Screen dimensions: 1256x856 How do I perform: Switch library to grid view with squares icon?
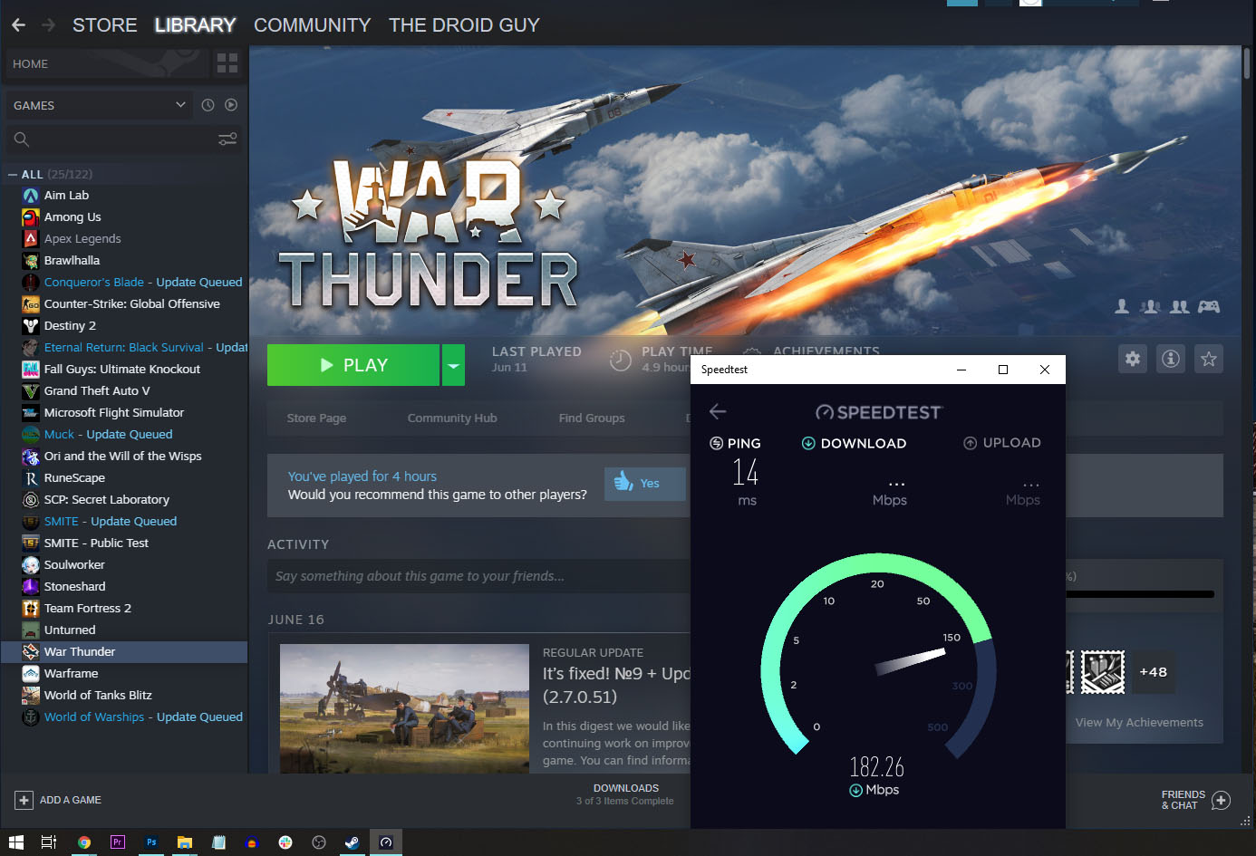[227, 63]
